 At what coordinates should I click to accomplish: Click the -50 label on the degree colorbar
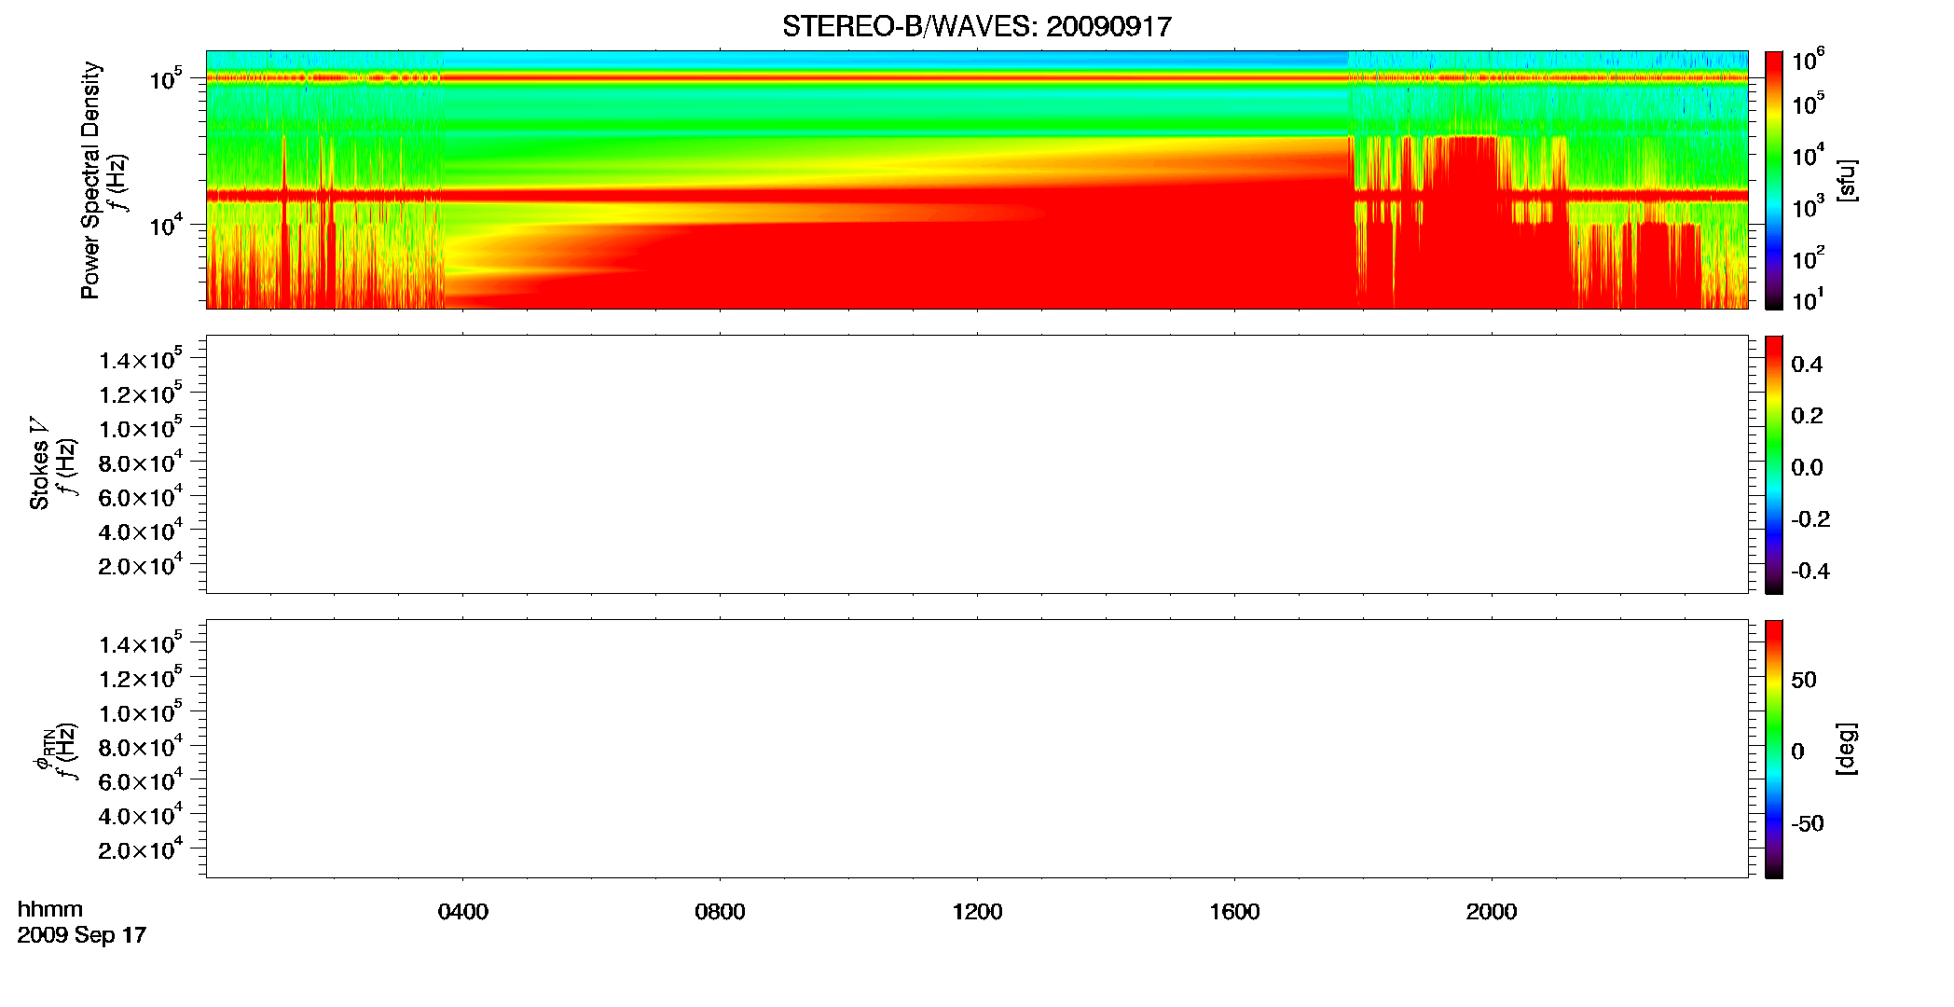[x=1808, y=823]
